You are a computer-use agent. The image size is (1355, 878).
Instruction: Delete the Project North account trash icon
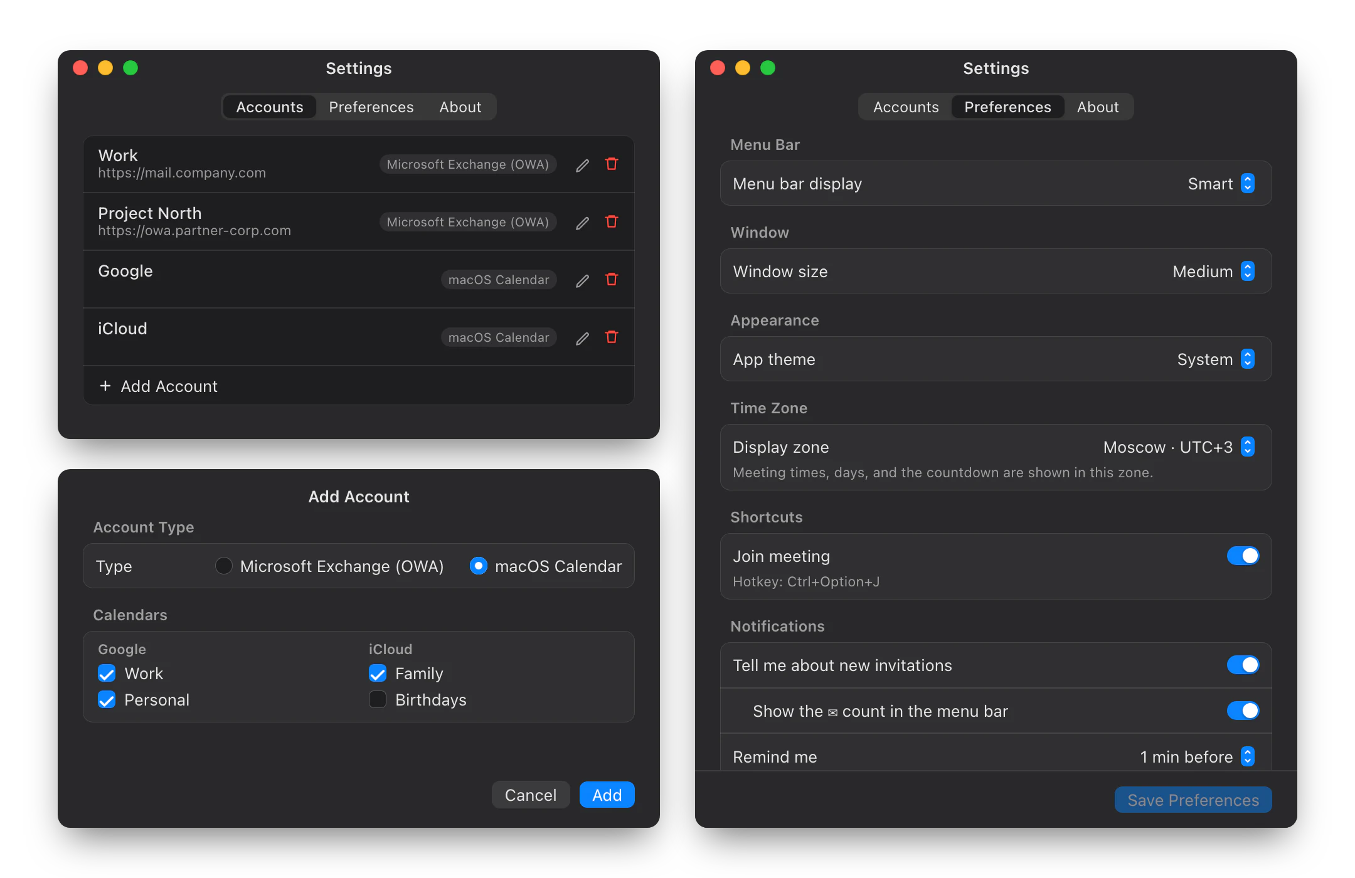612,221
